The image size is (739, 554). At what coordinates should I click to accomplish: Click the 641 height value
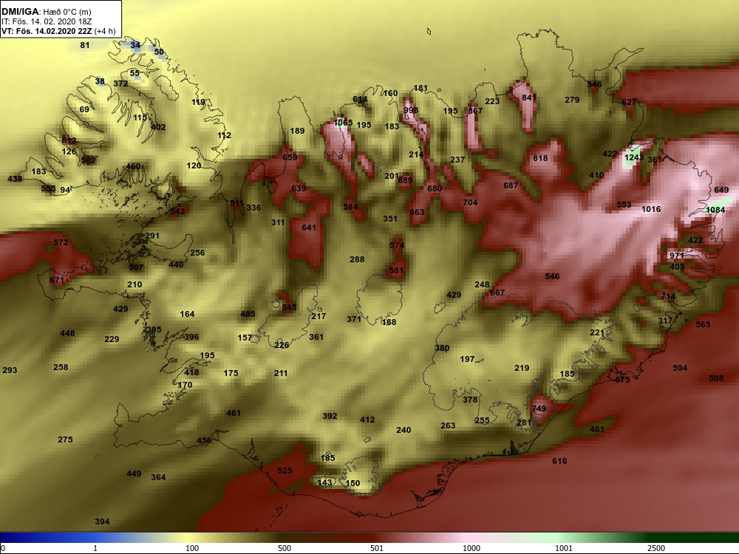point(309,228)
